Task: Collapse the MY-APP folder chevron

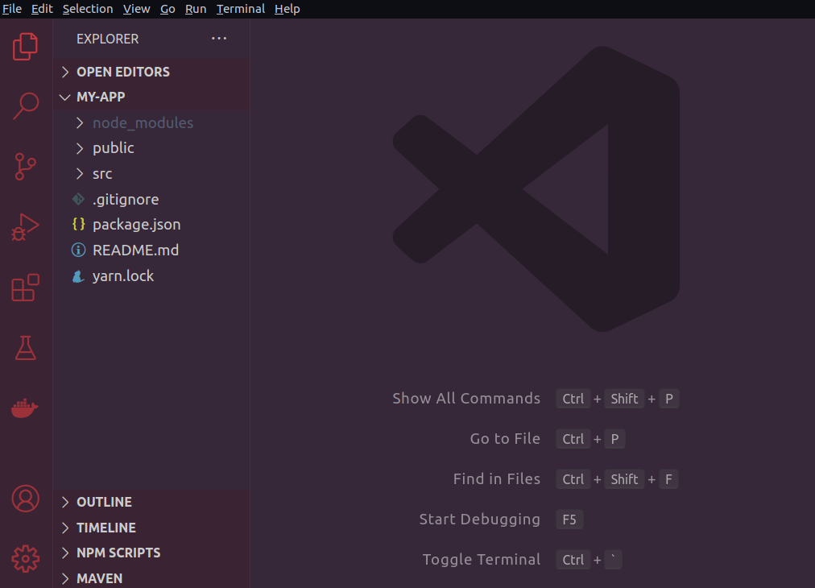Action: (x=65, y=97)
